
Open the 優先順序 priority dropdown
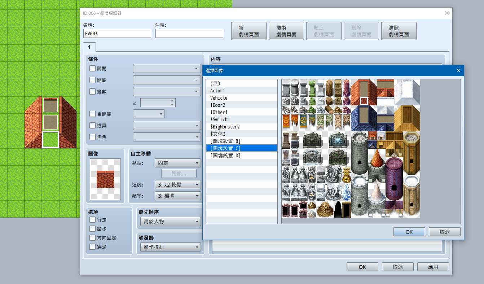[x=170, y=222]
